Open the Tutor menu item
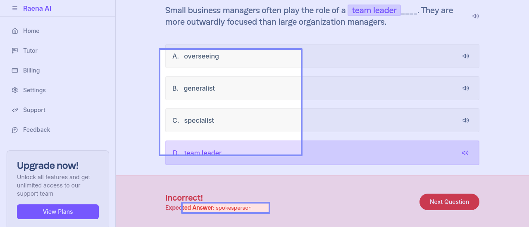The width and height of the screenshot is (529, 227). 30,51
